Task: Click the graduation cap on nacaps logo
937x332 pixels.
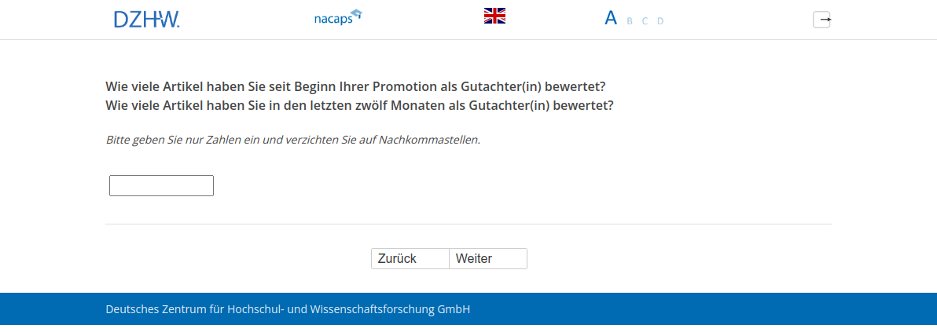Action: pos(356,13)
